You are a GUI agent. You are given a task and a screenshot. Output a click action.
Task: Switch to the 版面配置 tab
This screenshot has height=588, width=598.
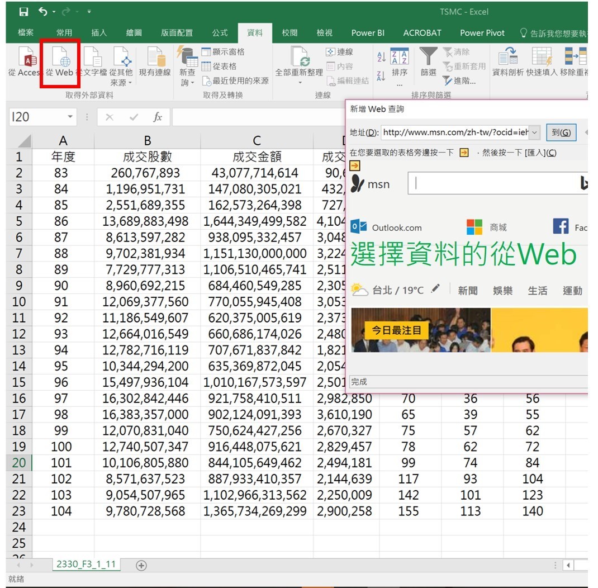(x=177, y=33)
